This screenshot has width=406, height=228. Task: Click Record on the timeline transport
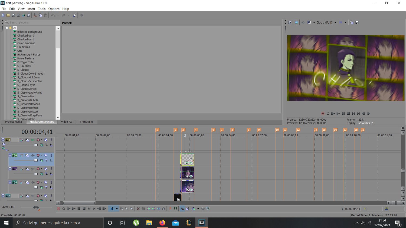[58, 209]
